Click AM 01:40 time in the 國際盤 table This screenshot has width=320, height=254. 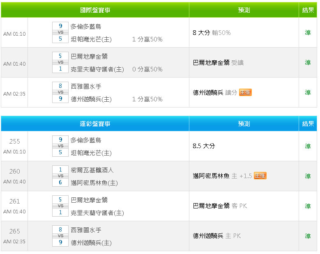pyautogui.click(x=14, y=64)
